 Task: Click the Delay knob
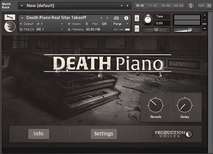(185, 105)
